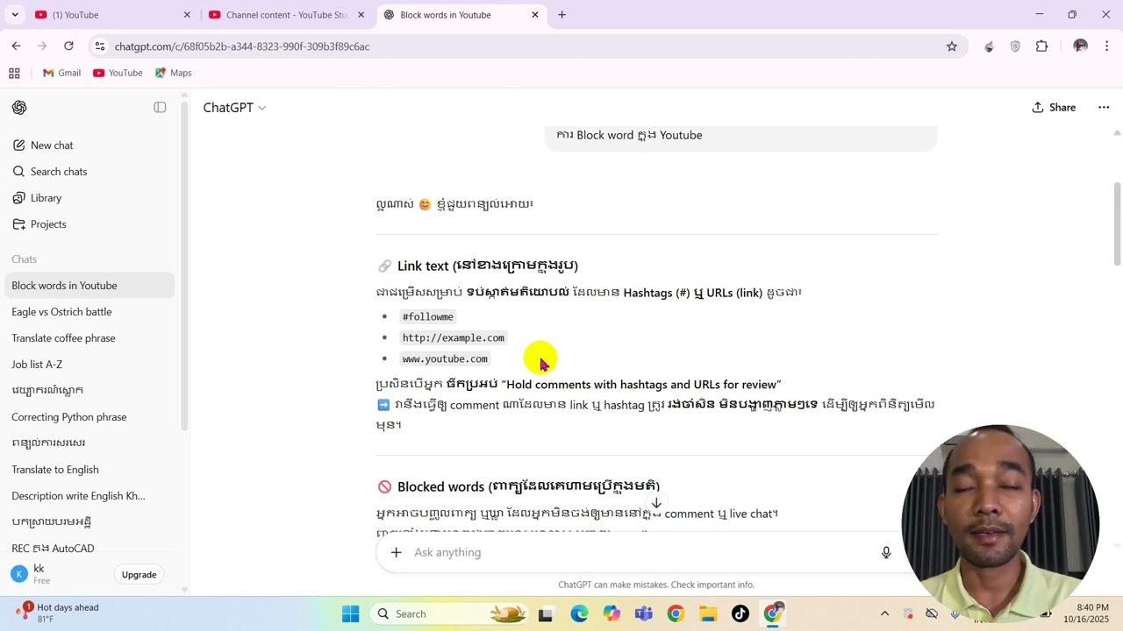Go back in browser
The width and height of the screenshot is (1123, 631).
pyautogui.click(x=16, y=46)
